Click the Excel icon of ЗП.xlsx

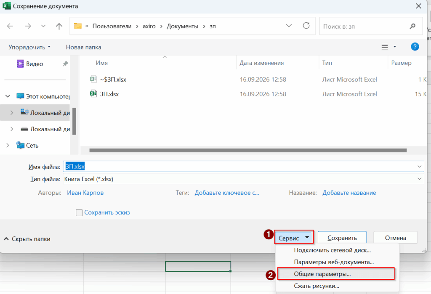pyautogui.click(x=93, y=94)
